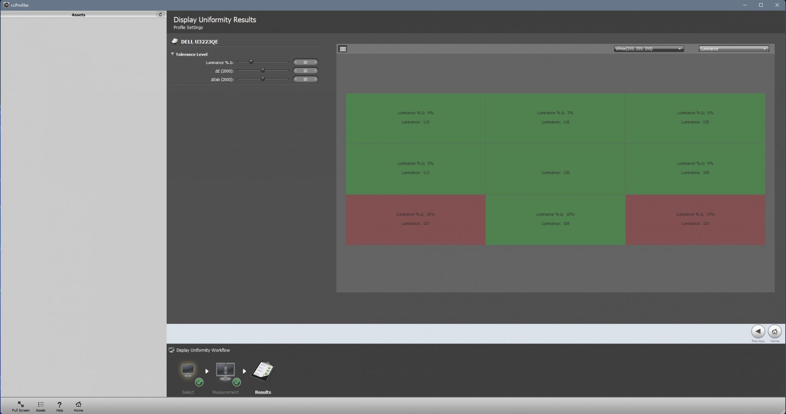Select the top-right zone showing 0% delta
This screenshot has width=786, height=414.
click(x=695, y=118)
